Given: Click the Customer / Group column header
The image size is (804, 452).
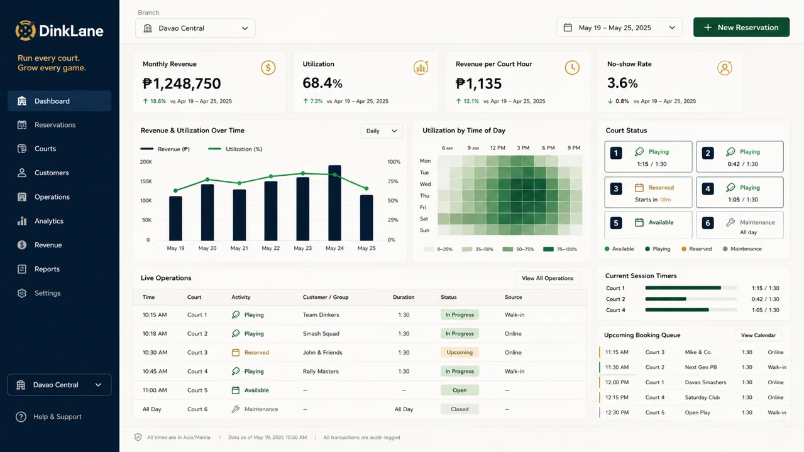Looking at the screenshot, I should point(326,297).
